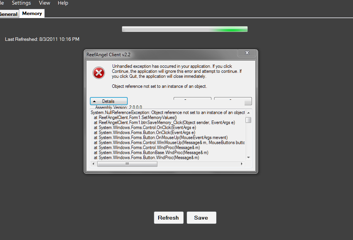Image resolution: width=353 pixels, height=240 pixels.
Task: Close the ReefAngel Client error dialog
Action: 247,53
